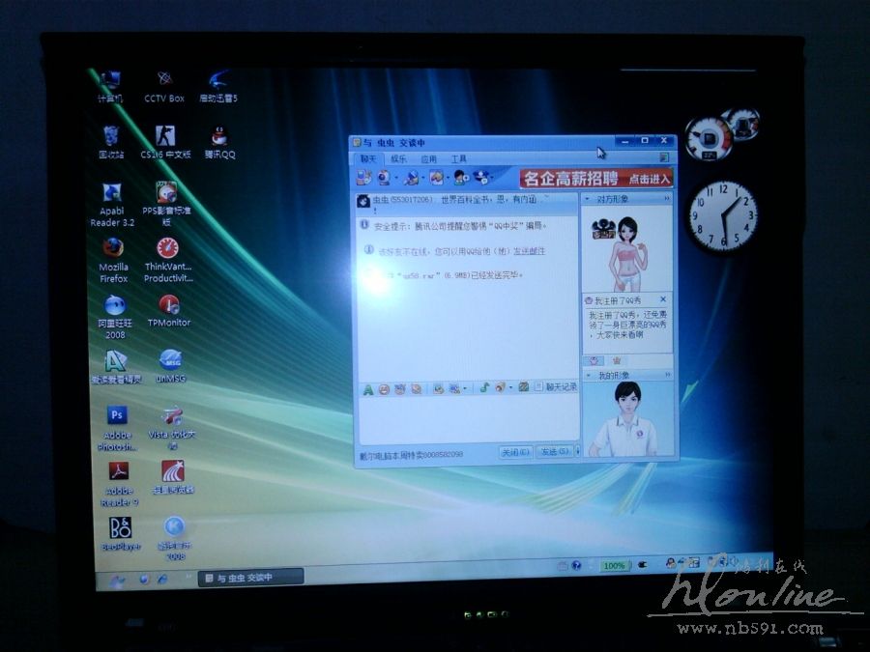The width and height of the screenshot is (870, 652).
Task: Click the bottom ad text link in QQ window
Action: pos(411,455)
